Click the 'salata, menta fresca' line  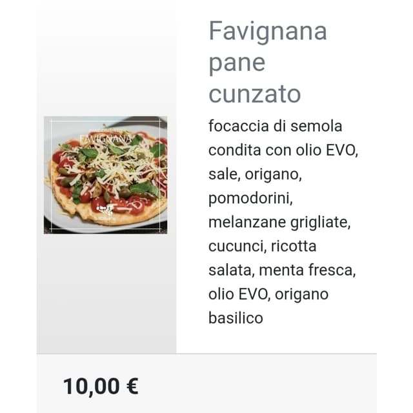(282, 270)
